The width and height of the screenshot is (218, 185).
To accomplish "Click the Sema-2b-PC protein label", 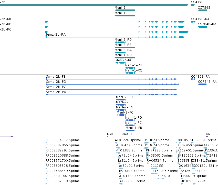I will coord(56,87).
